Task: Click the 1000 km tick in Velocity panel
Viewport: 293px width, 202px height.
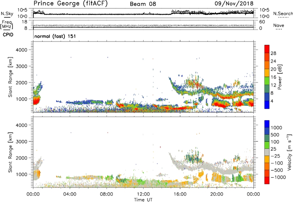Action: tap(22, 174)
